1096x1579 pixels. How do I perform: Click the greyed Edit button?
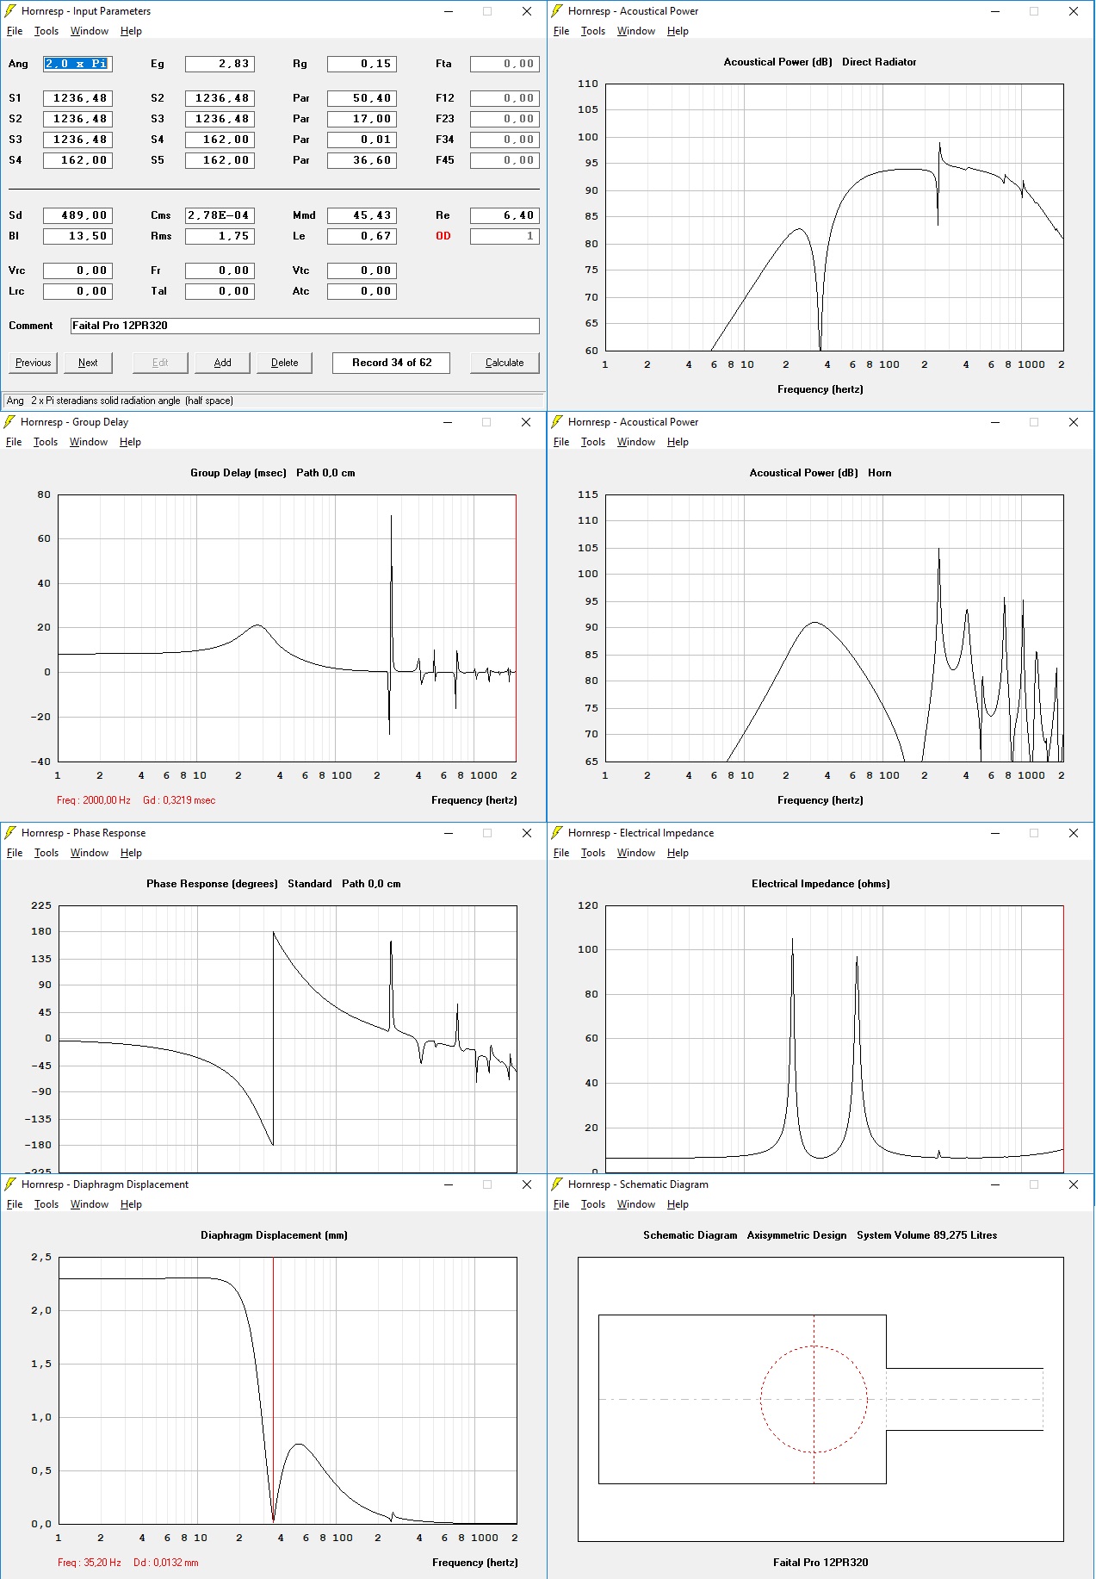160,363
